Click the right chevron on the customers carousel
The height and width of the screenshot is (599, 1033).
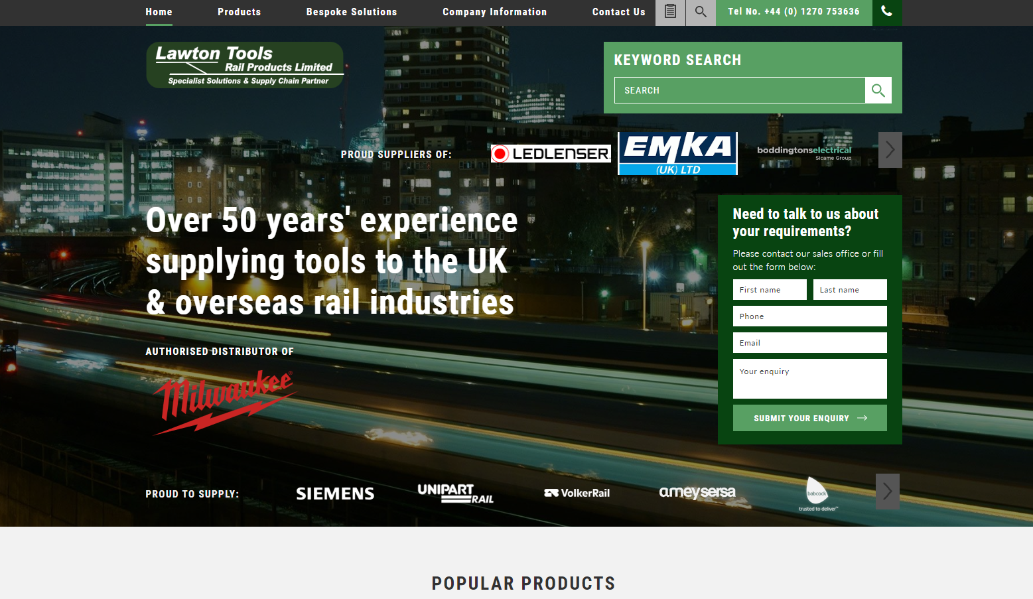[x=887, y=492]
